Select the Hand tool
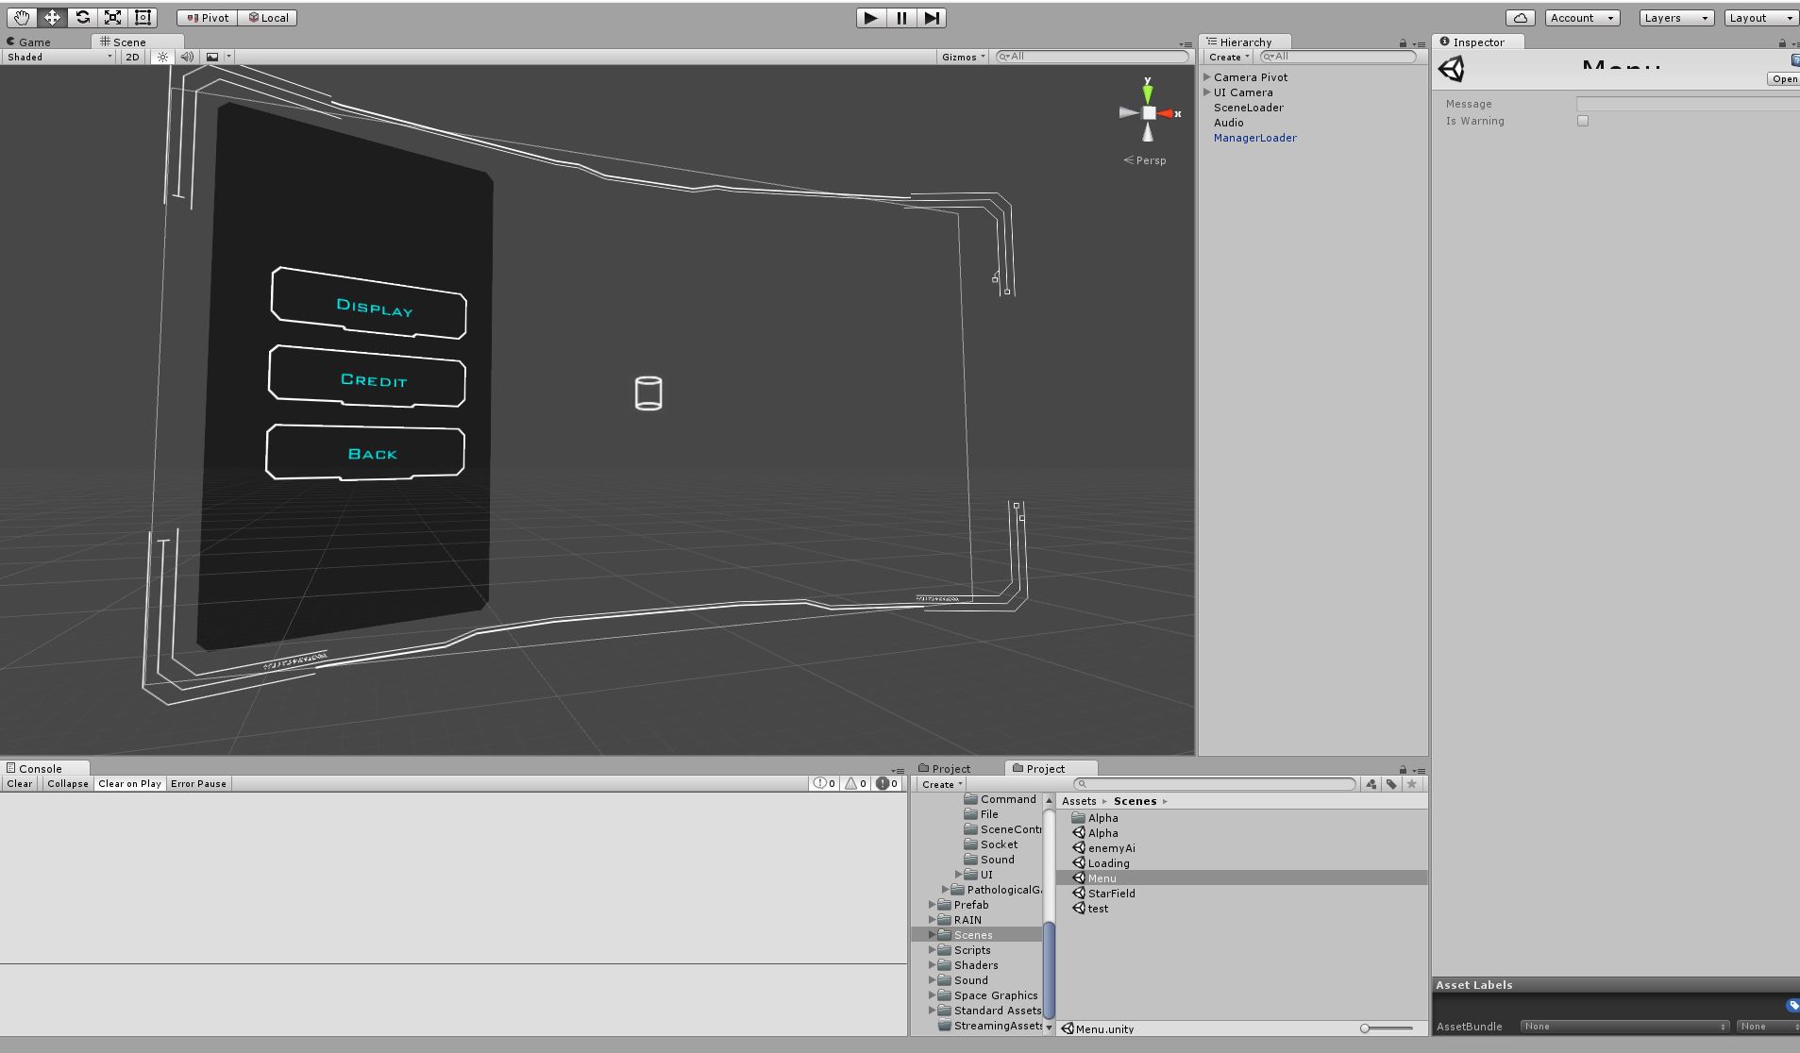The image size is (1800, 1053). (21, 17)
